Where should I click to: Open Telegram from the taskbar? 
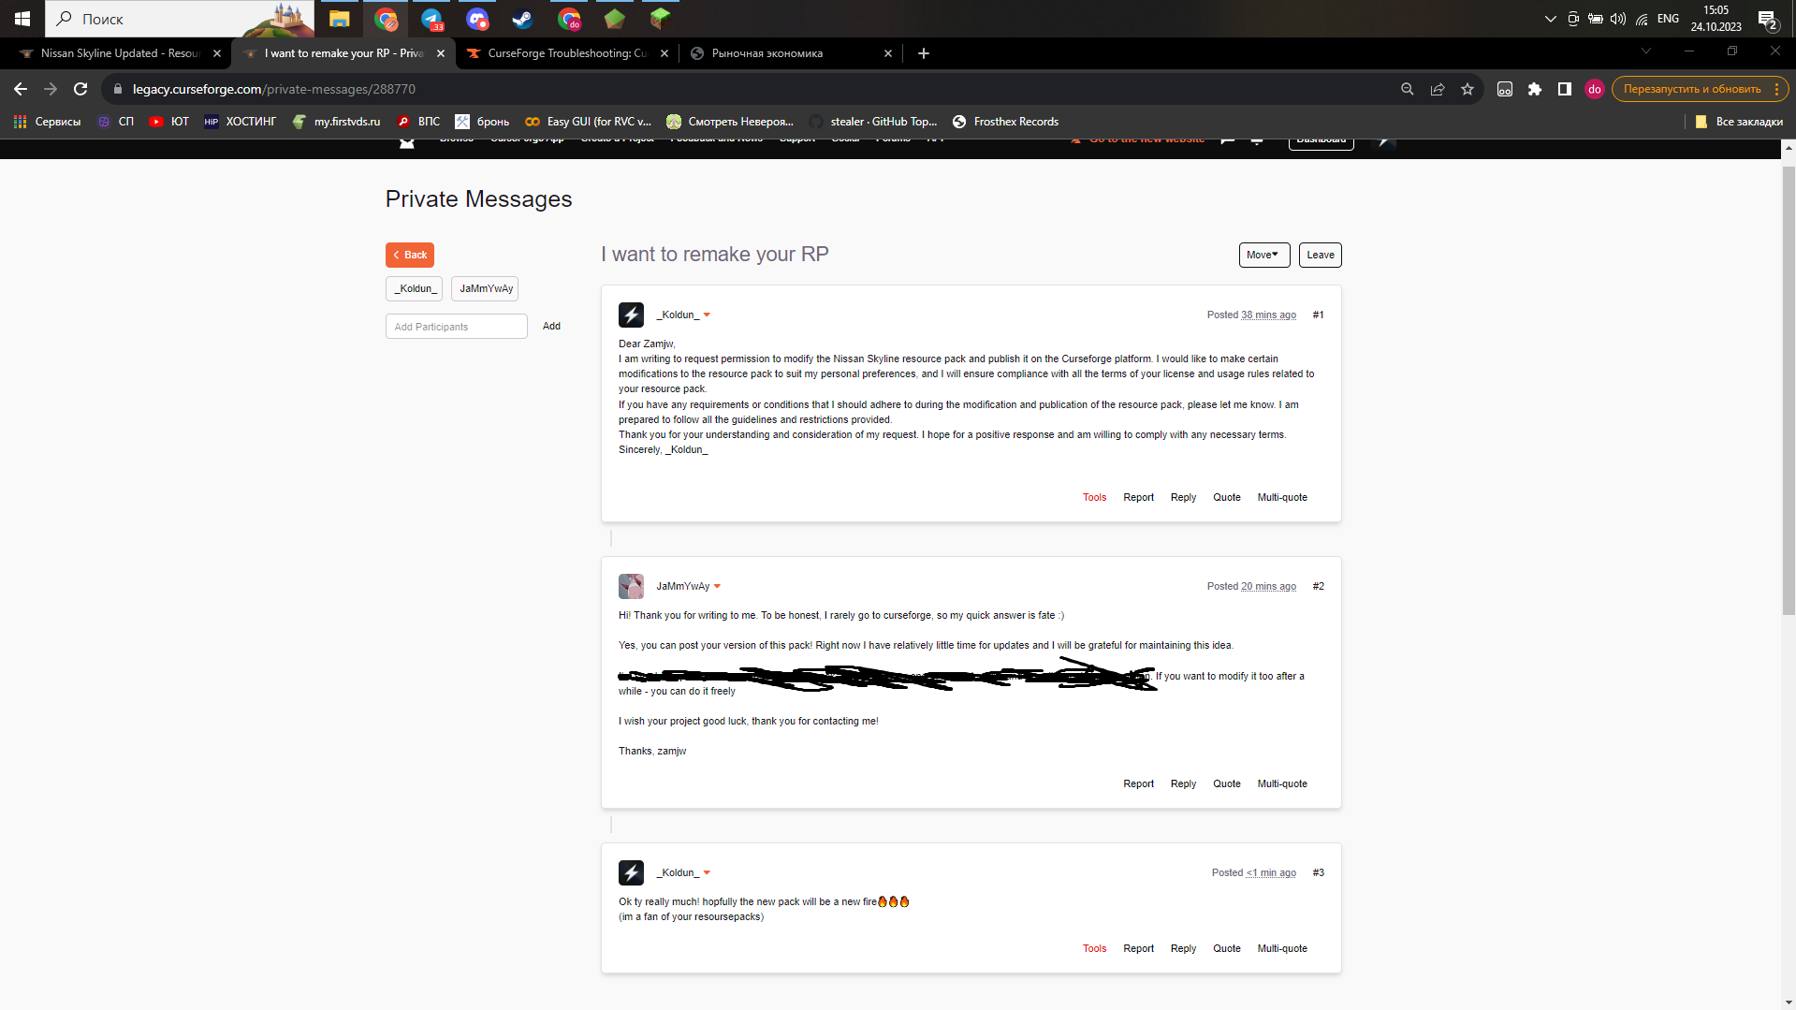click(x=432, y=19)
